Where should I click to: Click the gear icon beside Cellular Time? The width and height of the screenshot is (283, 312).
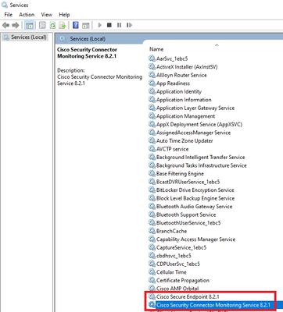[x=152, y=272]
